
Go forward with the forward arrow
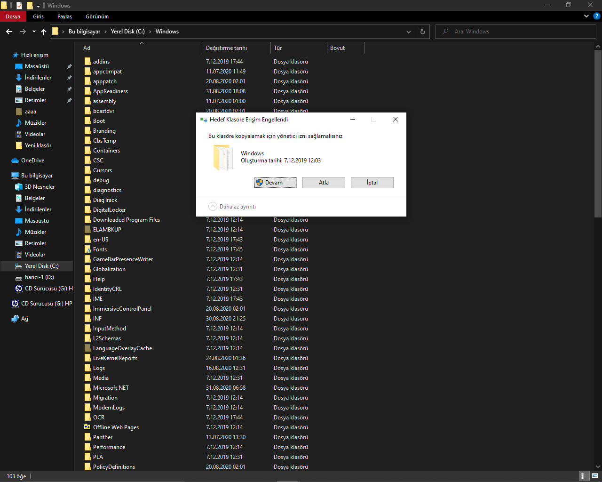(x=23, y=32)
